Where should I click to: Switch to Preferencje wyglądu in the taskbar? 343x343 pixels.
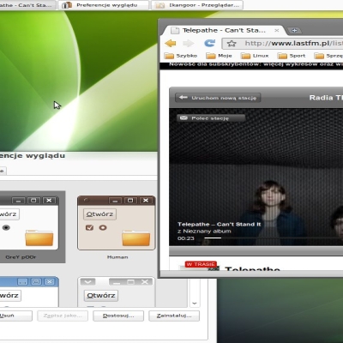104,5
